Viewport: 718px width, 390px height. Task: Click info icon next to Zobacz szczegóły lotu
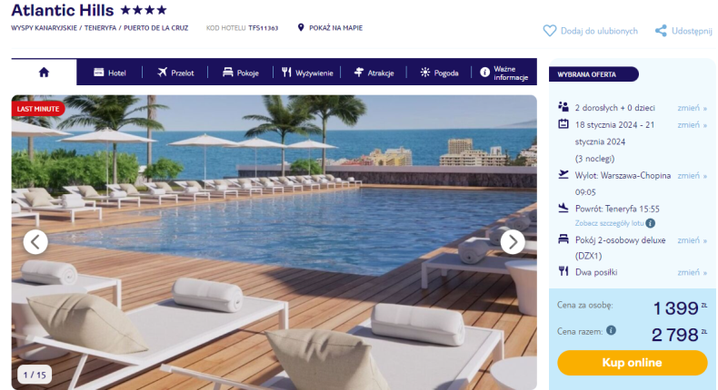(x=650, y=223)
